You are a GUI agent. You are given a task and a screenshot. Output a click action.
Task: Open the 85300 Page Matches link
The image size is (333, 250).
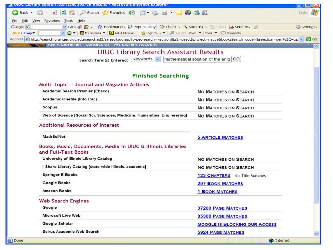(x=222, y=216)
